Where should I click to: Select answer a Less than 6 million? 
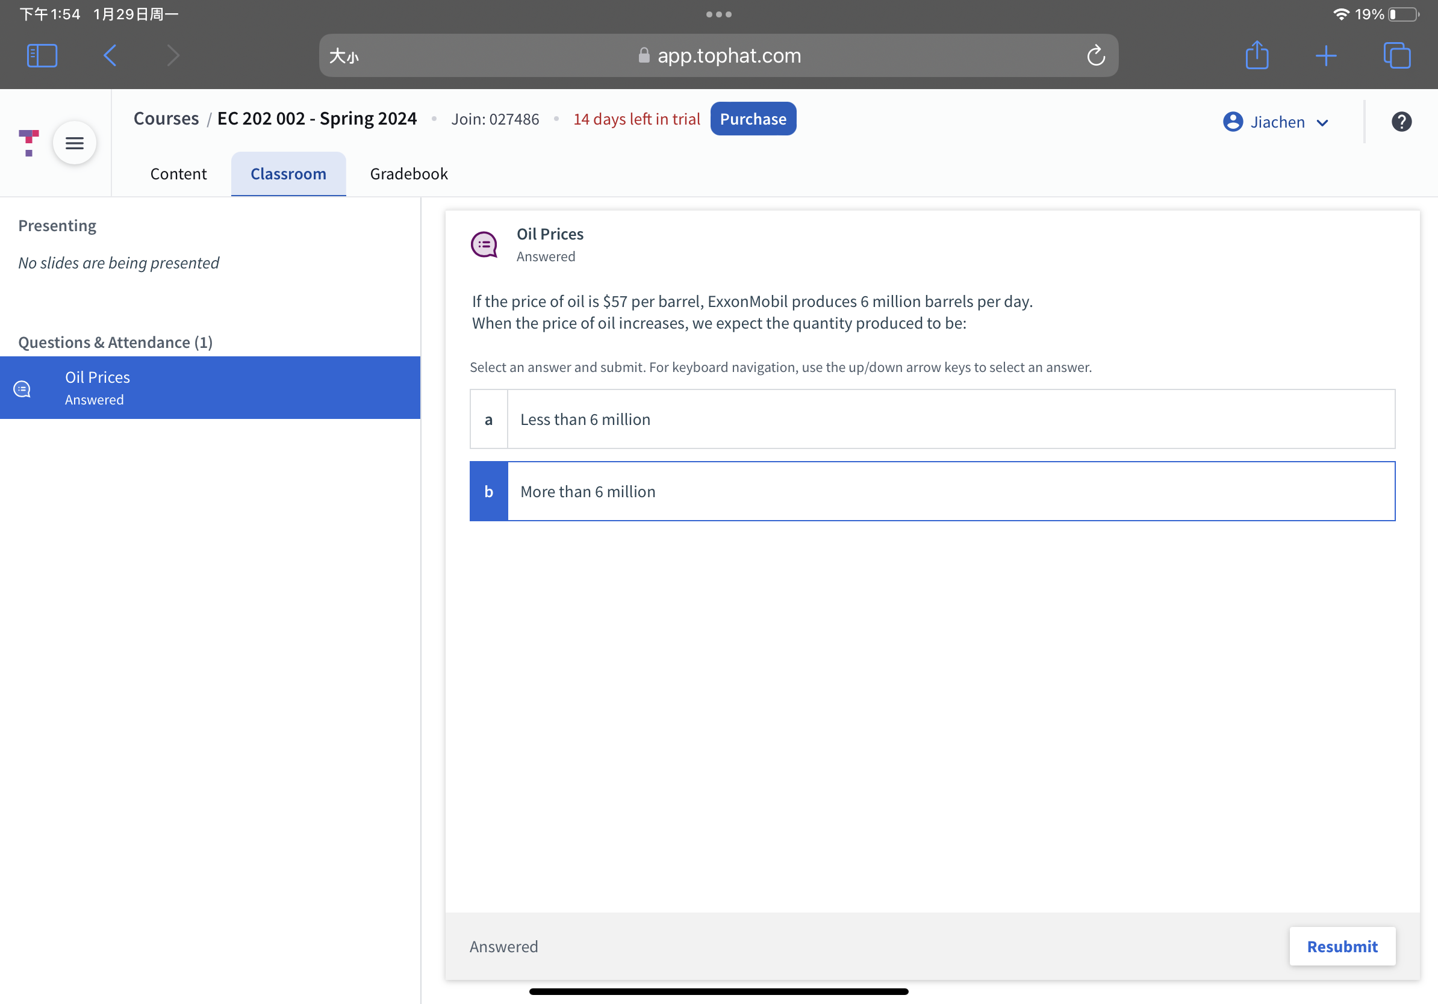(932, 420)
